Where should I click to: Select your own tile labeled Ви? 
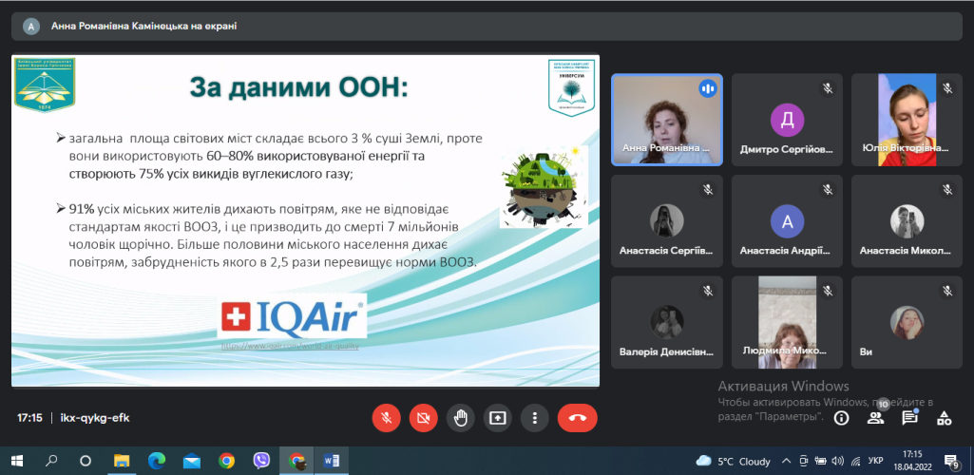[907, 322]
